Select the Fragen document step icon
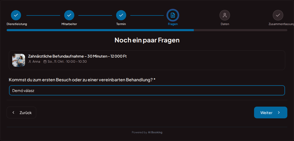Viewport: 294px width, 141px height. (x=173, y=15)
